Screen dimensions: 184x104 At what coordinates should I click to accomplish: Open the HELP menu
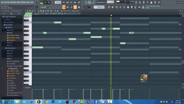tap(32, 2)
